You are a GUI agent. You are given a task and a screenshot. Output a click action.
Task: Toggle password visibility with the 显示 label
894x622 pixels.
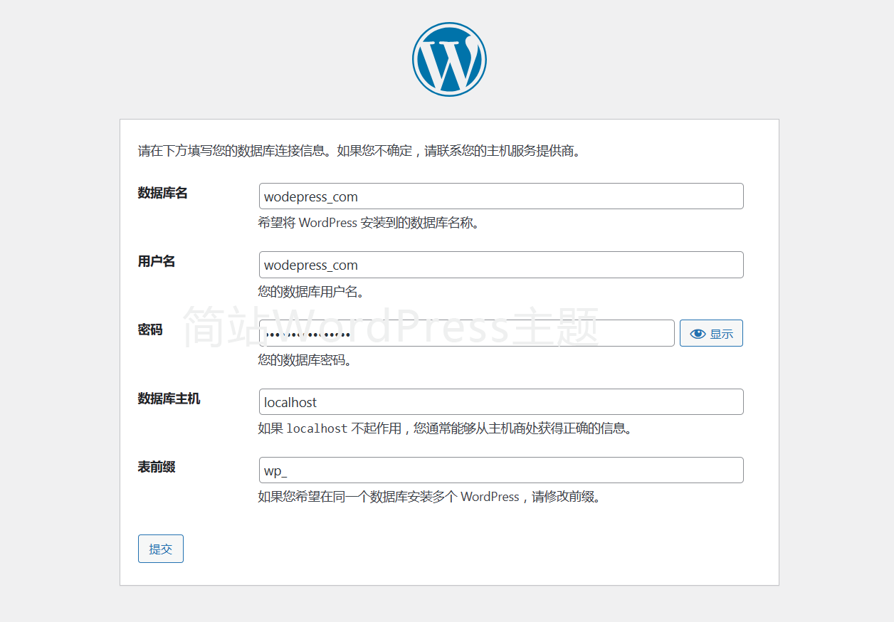pos(721,334)
